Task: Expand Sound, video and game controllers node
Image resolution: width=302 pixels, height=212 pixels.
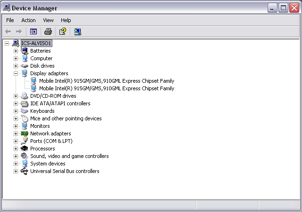Action: point(16,156)
